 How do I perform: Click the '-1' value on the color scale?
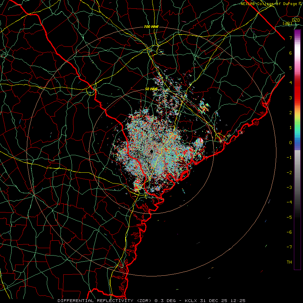point(289,158)
